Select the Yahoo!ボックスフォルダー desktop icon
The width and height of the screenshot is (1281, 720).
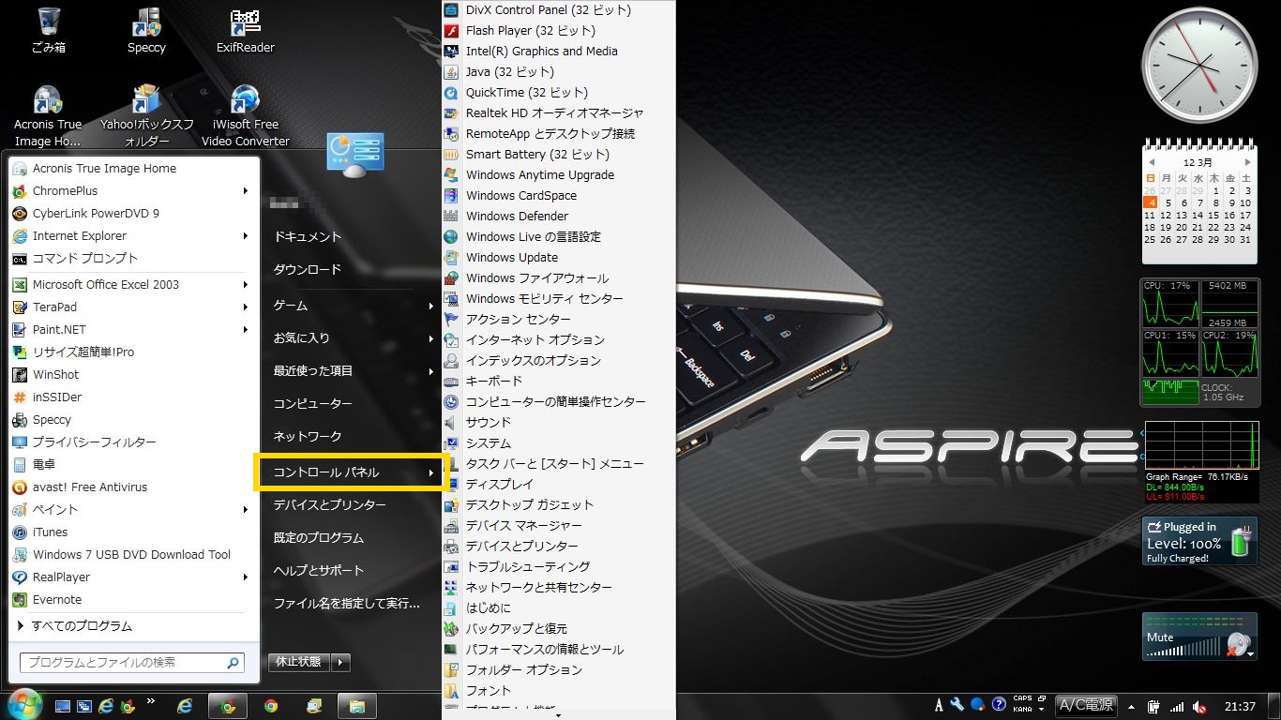[x=147, y=115]
